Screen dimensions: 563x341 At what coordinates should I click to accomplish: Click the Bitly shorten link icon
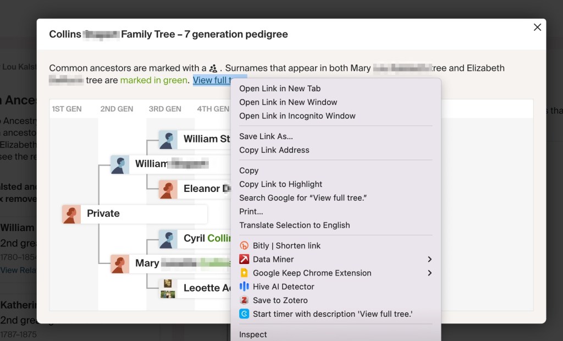tap(244, 246)
